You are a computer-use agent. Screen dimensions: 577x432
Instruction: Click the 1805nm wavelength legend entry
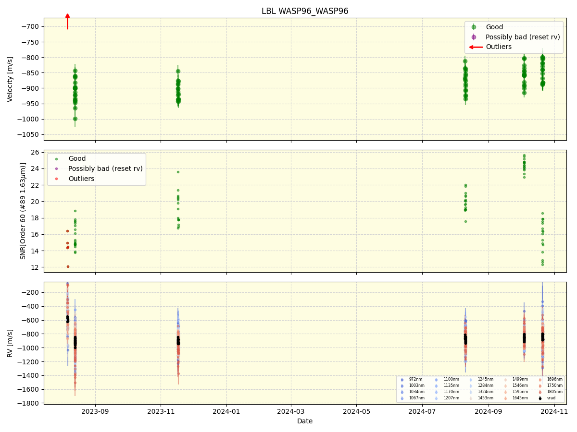tap(555, 392)
